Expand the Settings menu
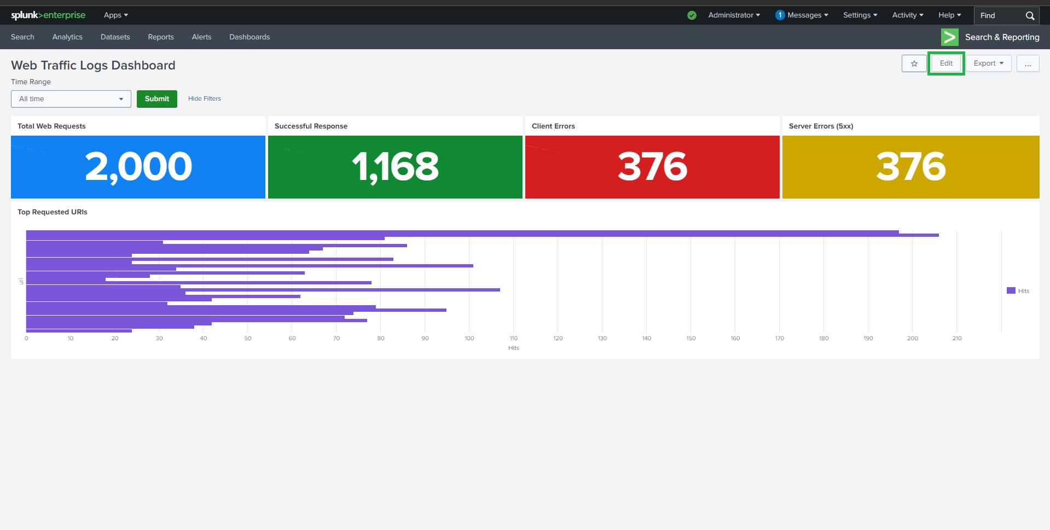The height and width of the screenshot is (530, 1050). point(860,15)
